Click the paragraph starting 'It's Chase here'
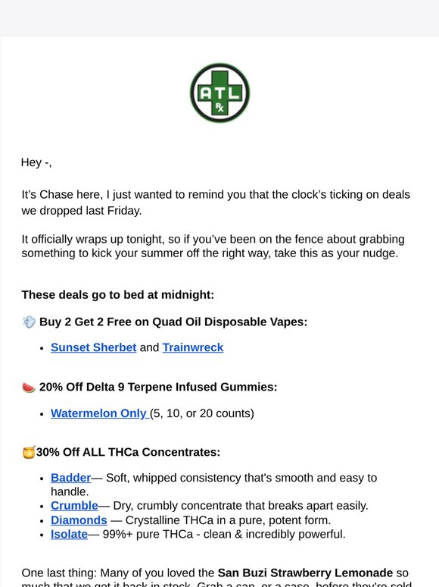This screenshot has width=439, height=587. point(216,202)
